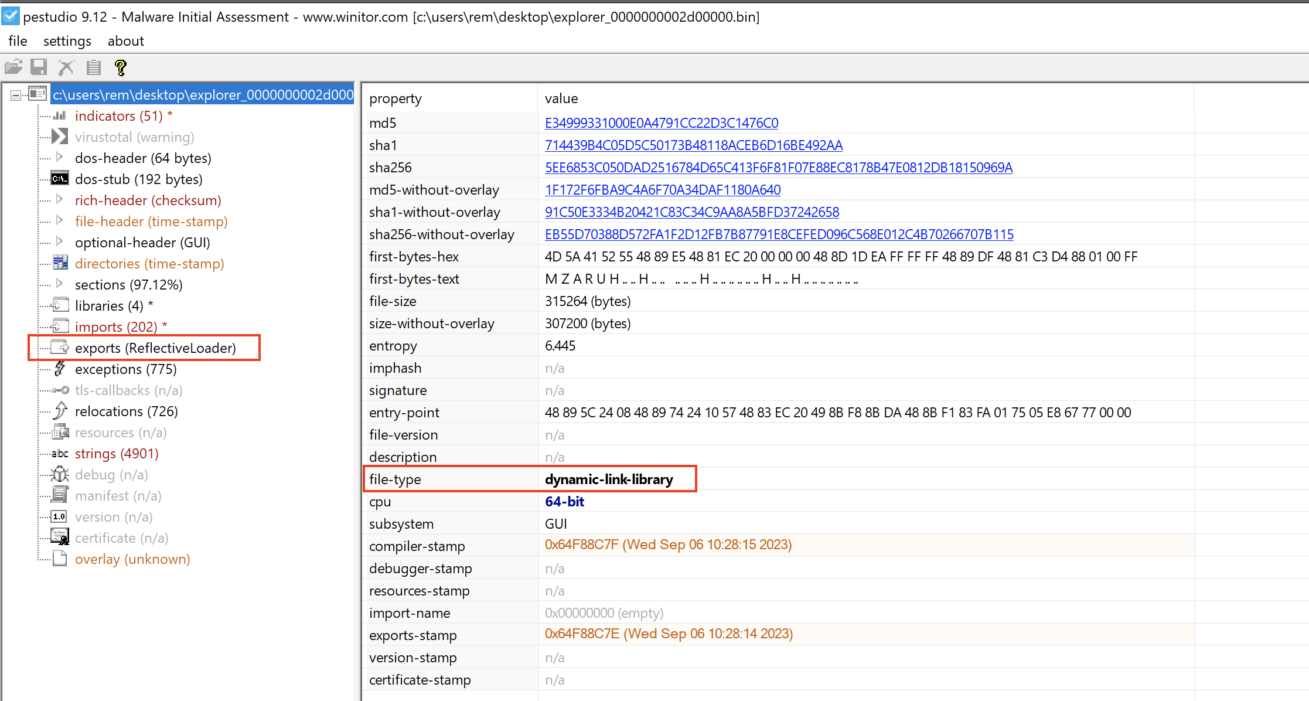This screenshot has width=1309, height=701.
Task: Expand the rich-header node arrow
Action: tap(59, 199)
